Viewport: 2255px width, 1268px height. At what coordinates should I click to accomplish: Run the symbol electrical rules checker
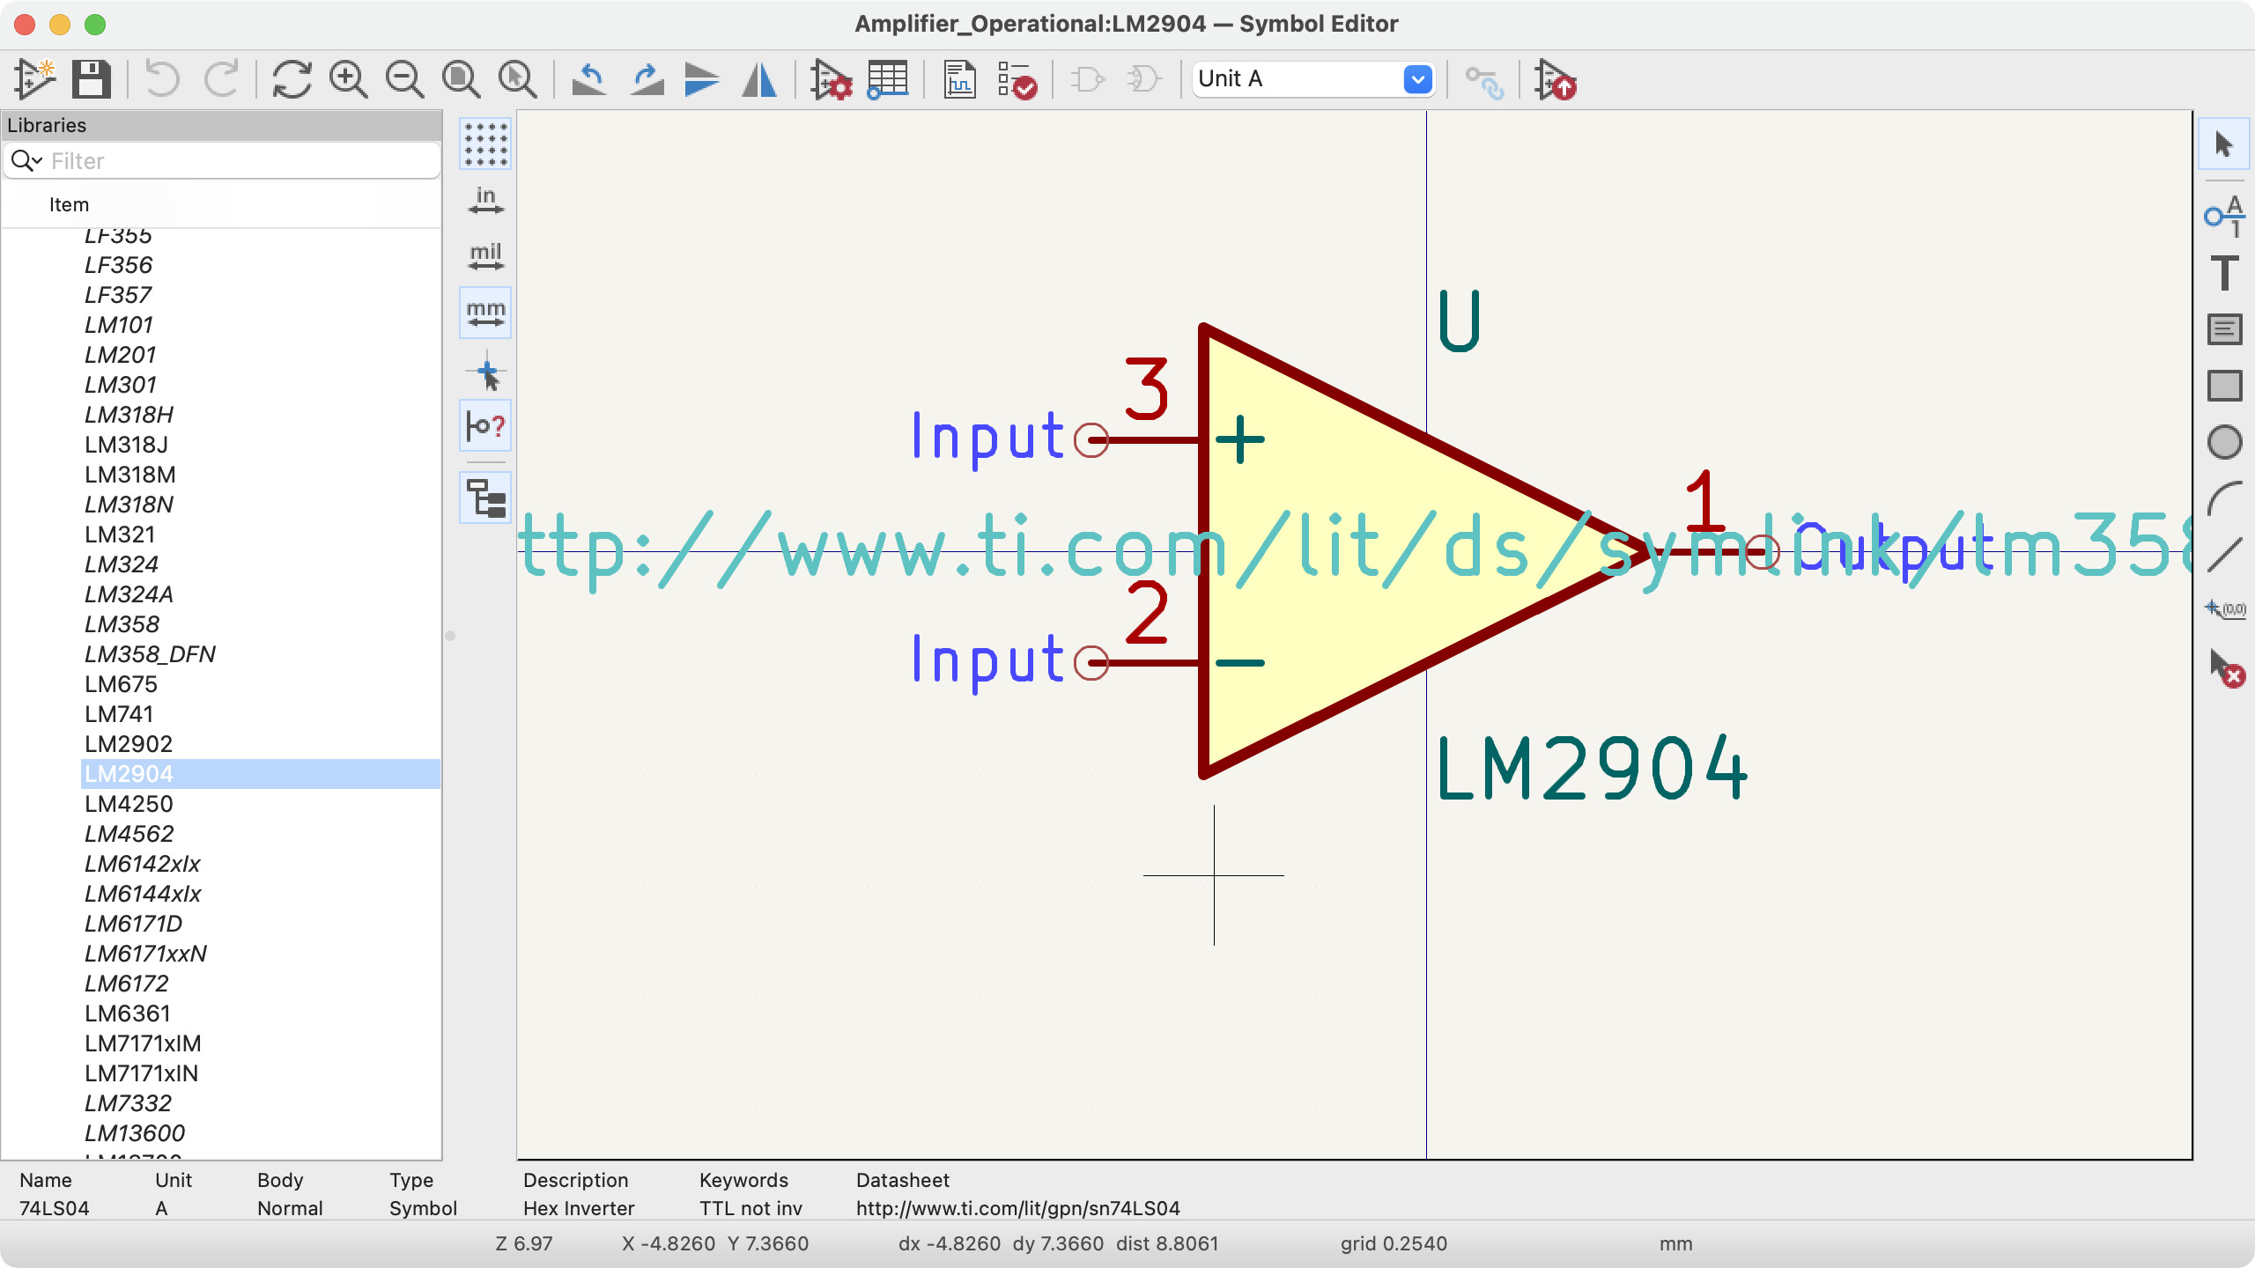click(x=1017, y=79)
